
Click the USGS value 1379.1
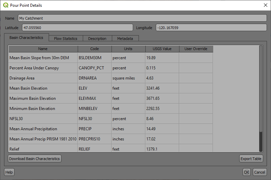coord(162,148)
